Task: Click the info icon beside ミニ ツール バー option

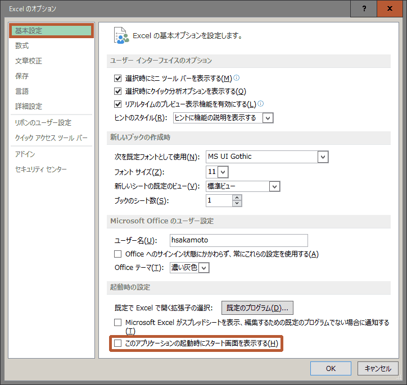Action: [x=236, y=77]
